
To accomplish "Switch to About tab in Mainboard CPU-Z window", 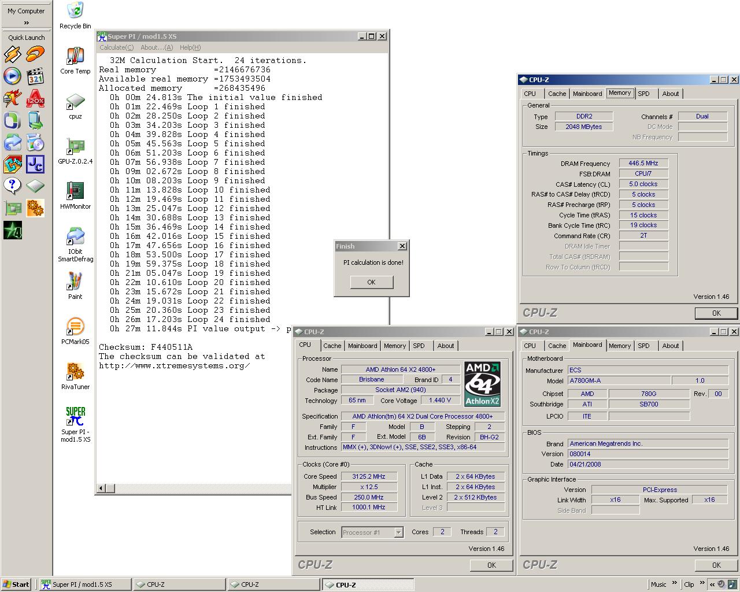I will [671, 346].
